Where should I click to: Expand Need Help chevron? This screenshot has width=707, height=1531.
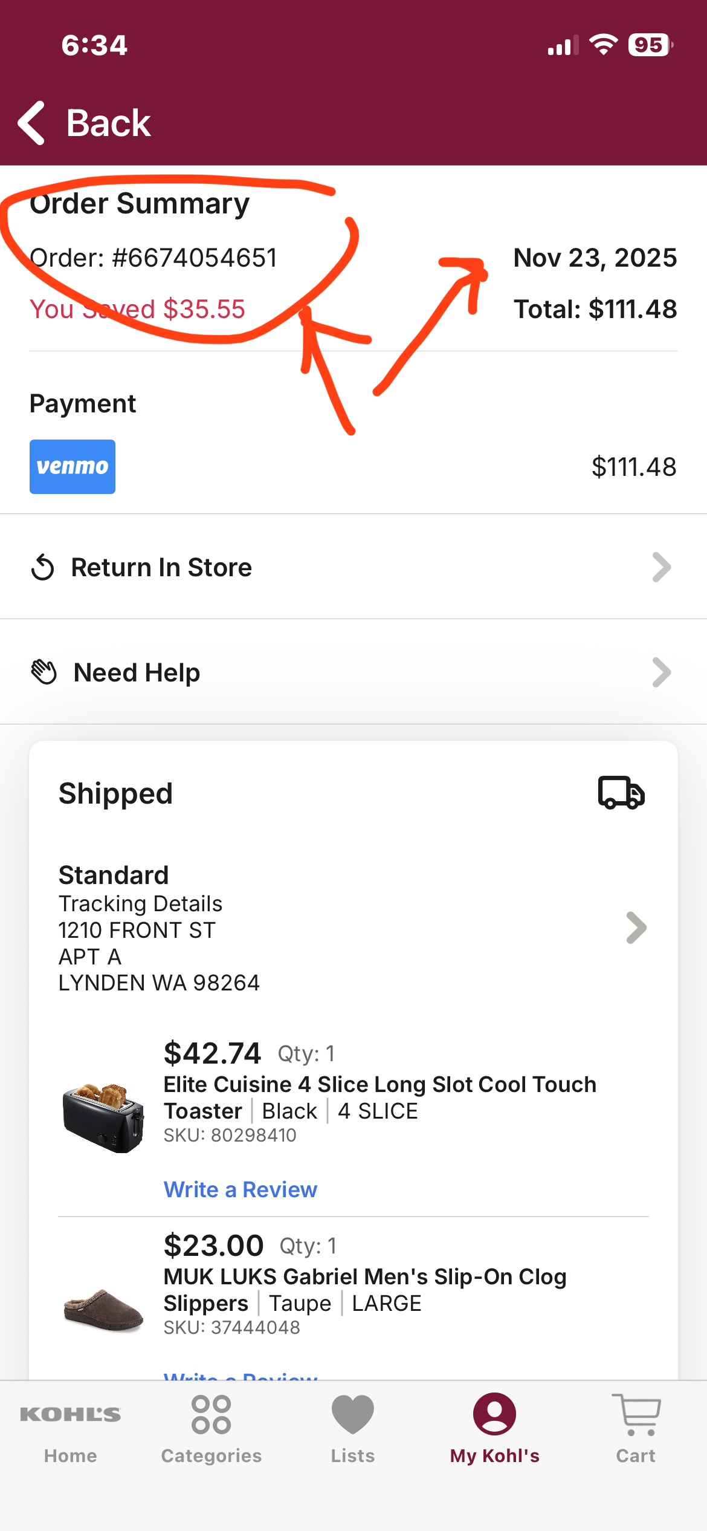point(662,672)
